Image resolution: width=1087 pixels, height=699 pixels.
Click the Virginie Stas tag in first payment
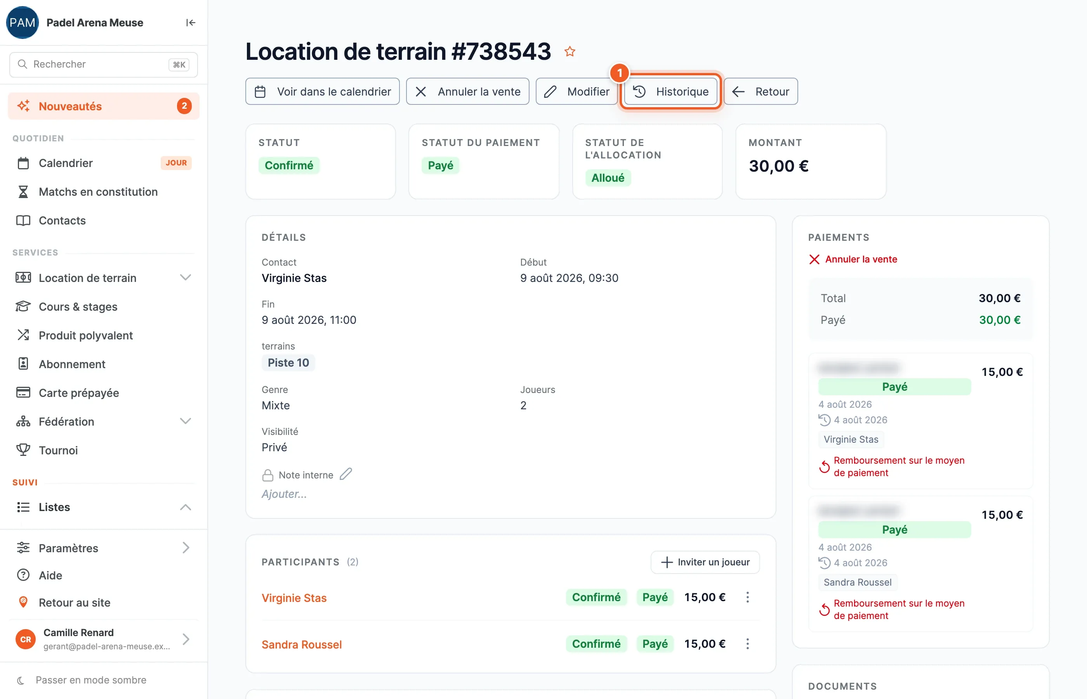click(x=851, y=440)
